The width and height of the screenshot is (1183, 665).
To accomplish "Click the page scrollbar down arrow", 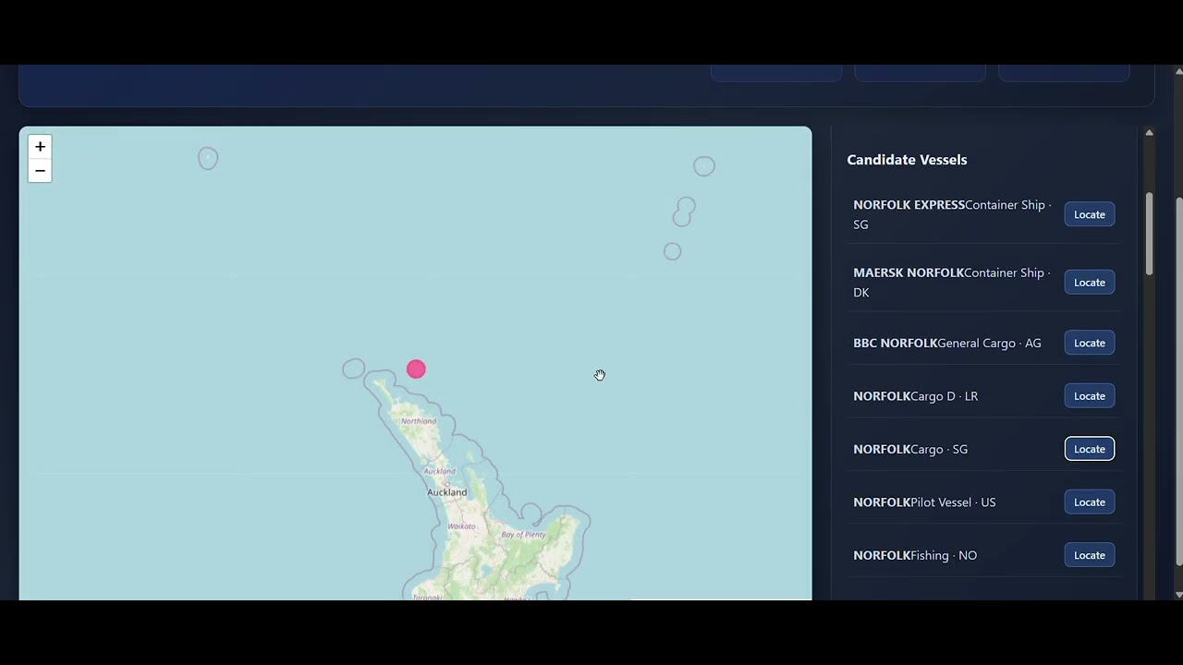I will click(x=1178, y=595).
